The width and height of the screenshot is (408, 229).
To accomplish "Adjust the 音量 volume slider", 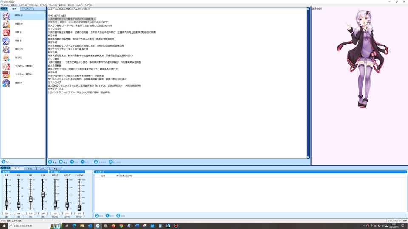I will click(x=6, y=203).
